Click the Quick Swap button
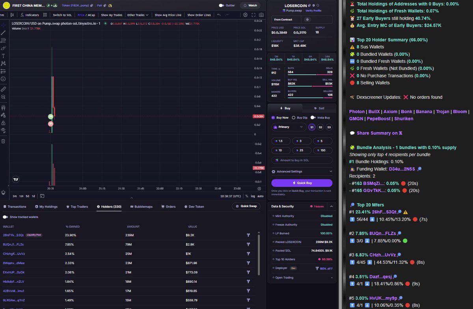 click(x=246, y=206)
